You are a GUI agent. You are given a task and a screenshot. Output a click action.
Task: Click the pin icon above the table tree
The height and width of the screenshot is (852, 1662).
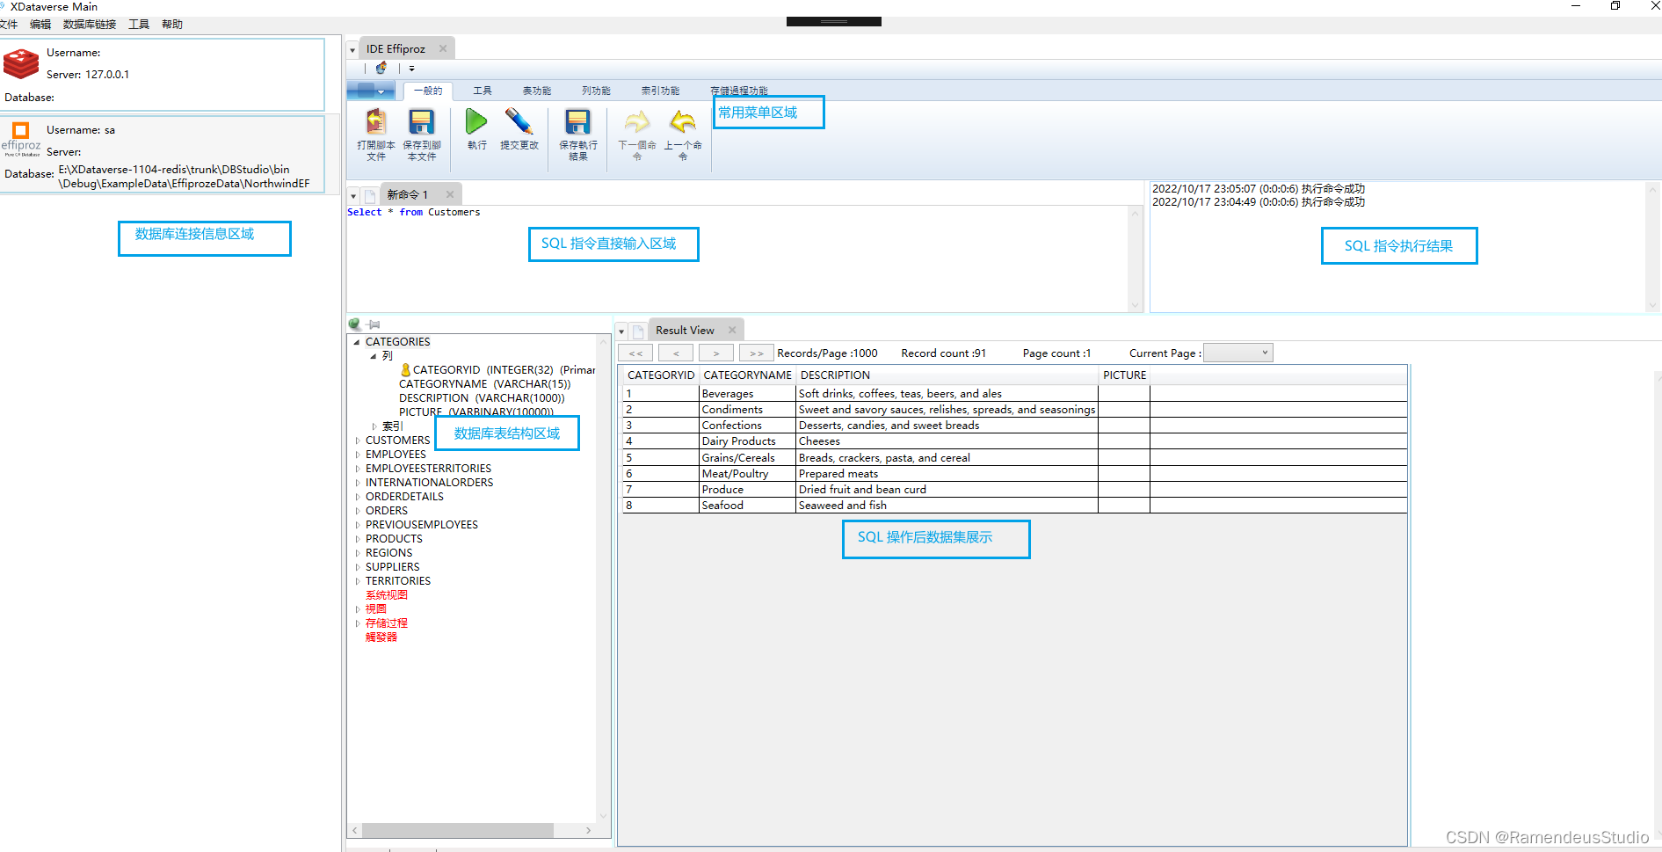374,324
